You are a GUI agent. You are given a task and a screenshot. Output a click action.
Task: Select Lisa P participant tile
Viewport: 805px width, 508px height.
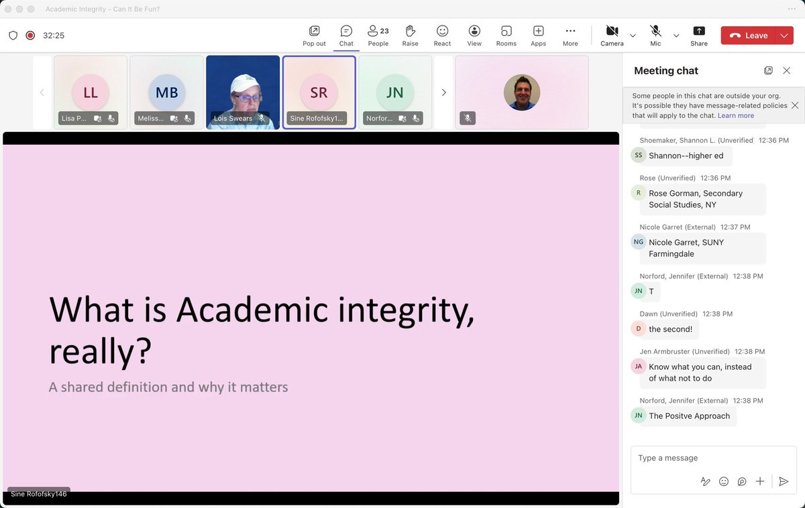click(91, 92)
